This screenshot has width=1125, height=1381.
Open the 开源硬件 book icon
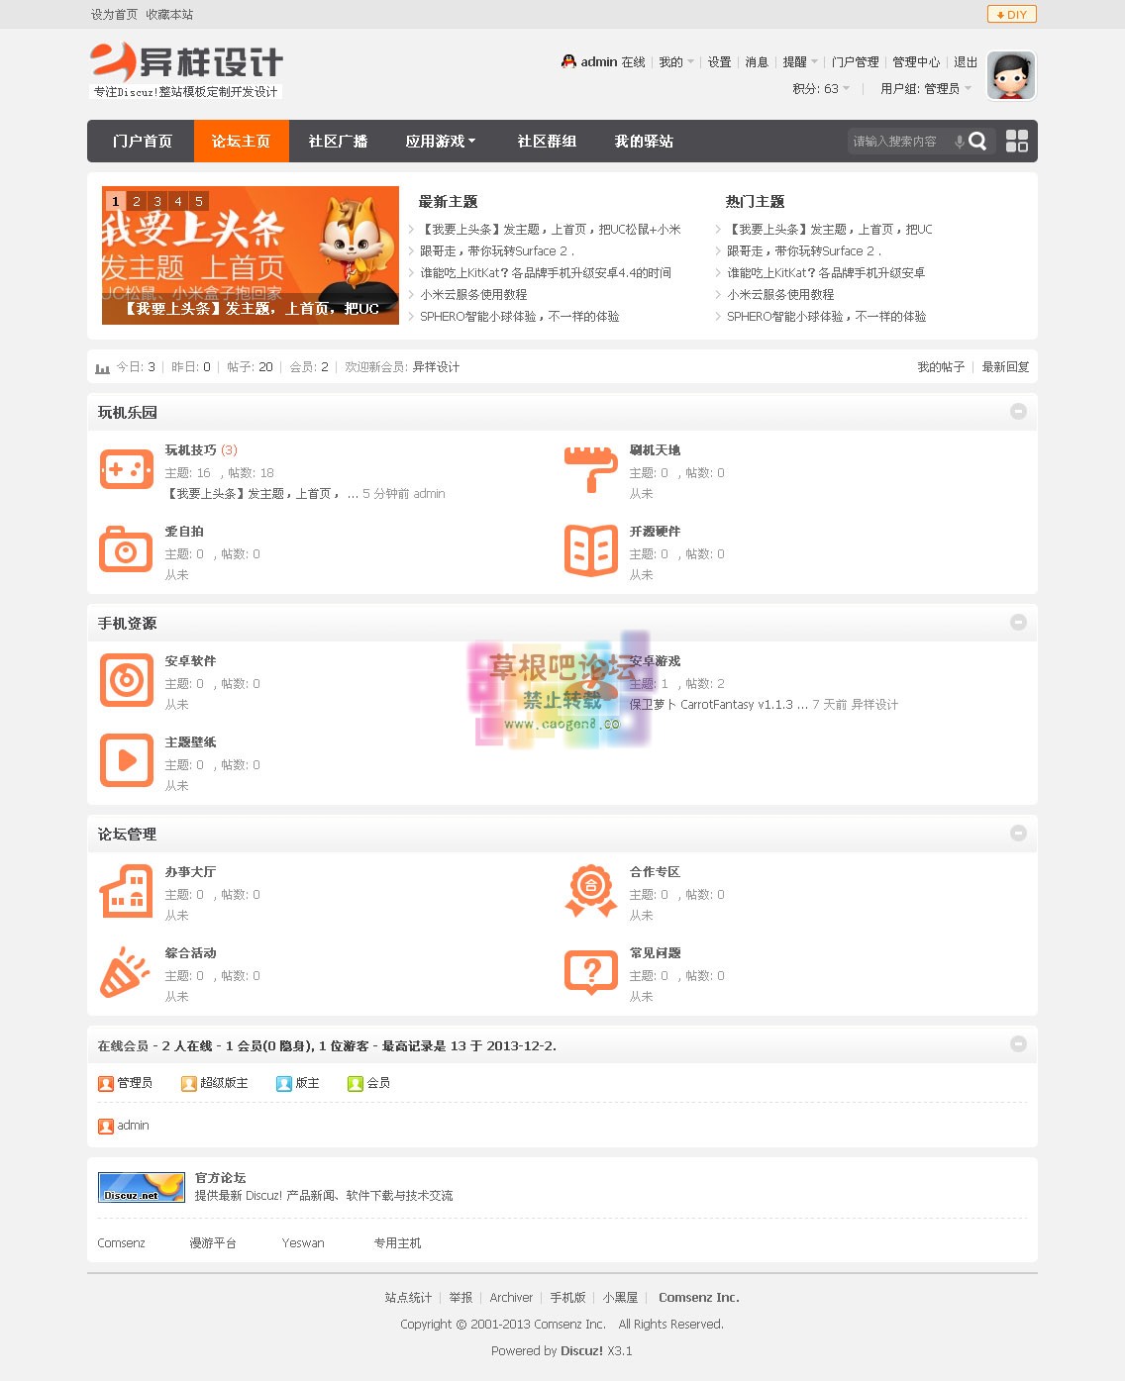(590, 550)
